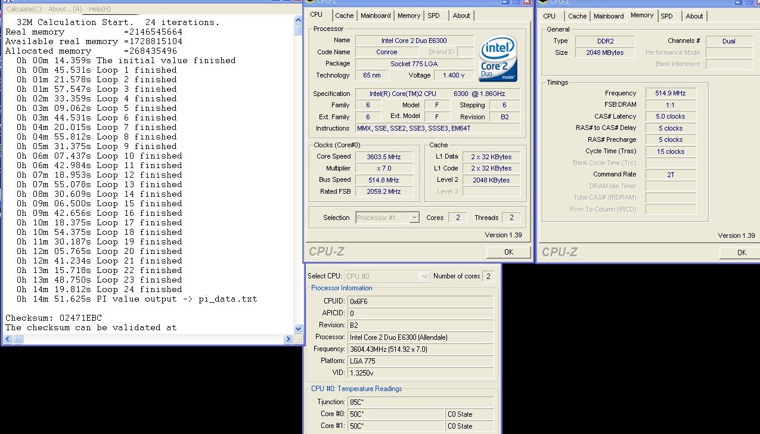Click OK in the CPU-Z Memory window

pos(742,253)
